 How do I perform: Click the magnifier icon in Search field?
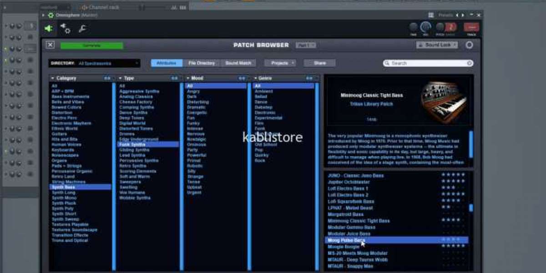pyautogui.click(x=387, y=63)
